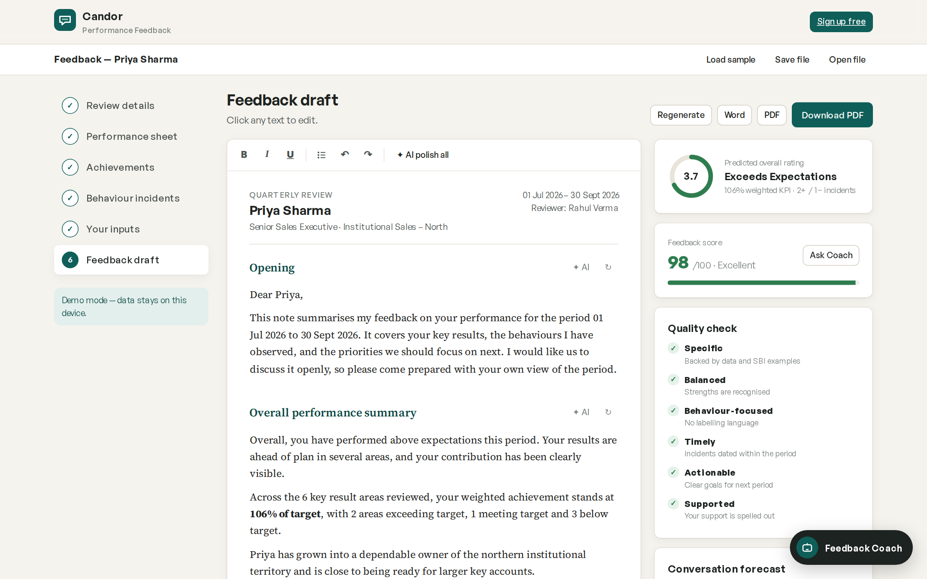This screenshot has width=927, height=579.
Task: Go to Performance sheet step
Action: pos(131,136)
